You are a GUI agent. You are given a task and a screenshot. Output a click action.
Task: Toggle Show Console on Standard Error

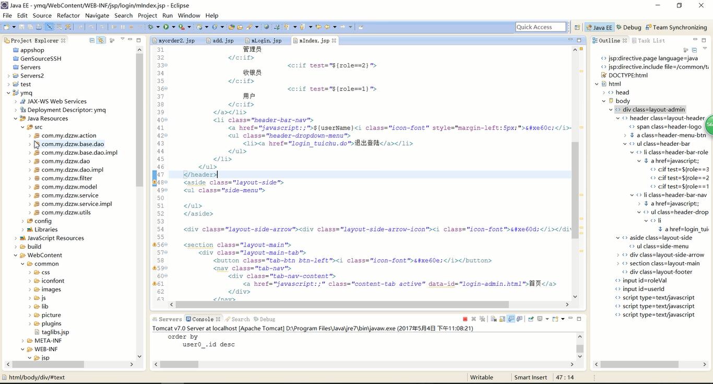pyautogui.click(x=519, y=319)
